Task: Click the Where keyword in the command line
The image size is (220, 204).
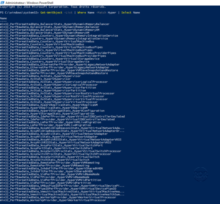Action: pos(82,13)
